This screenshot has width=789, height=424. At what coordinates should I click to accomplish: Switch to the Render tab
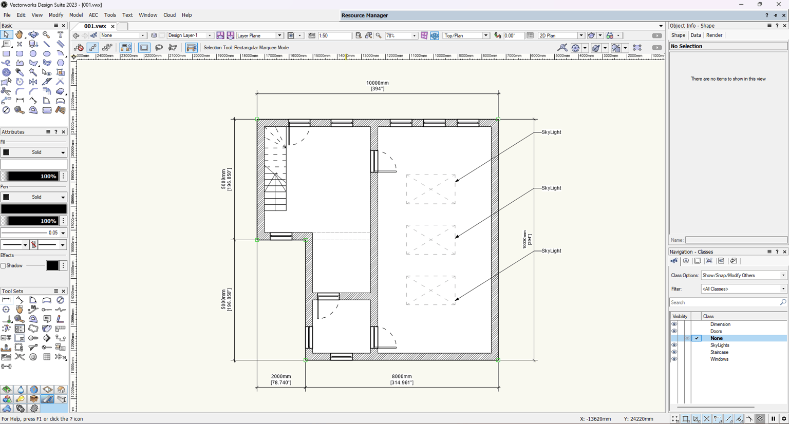coord(714,35)
